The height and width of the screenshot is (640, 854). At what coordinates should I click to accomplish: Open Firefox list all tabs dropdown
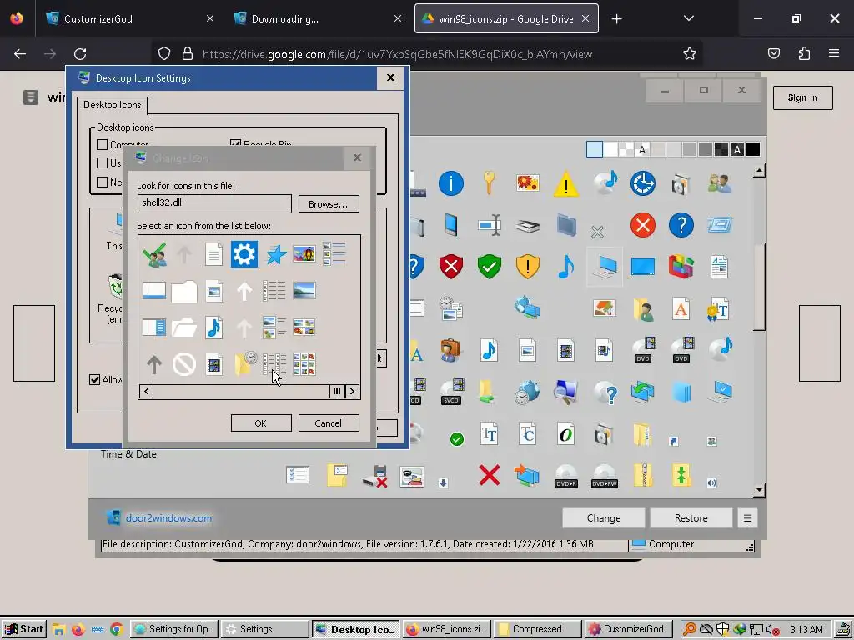688,18
